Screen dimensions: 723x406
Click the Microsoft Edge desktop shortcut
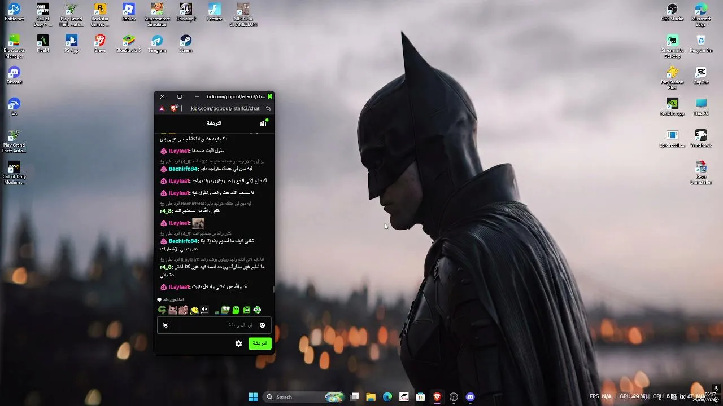pyautogui.click(x=701, y=15)
